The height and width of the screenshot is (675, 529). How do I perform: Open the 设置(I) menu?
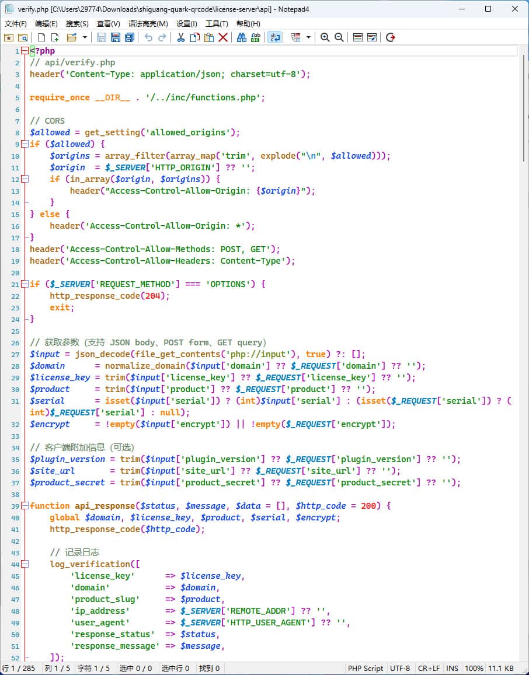(x=186, y=24)
